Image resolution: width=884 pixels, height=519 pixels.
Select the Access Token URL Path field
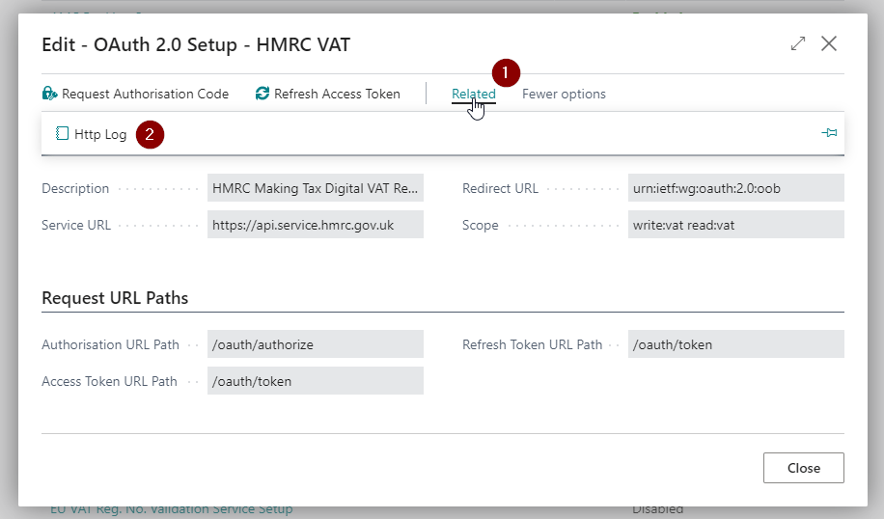[316, 381]
